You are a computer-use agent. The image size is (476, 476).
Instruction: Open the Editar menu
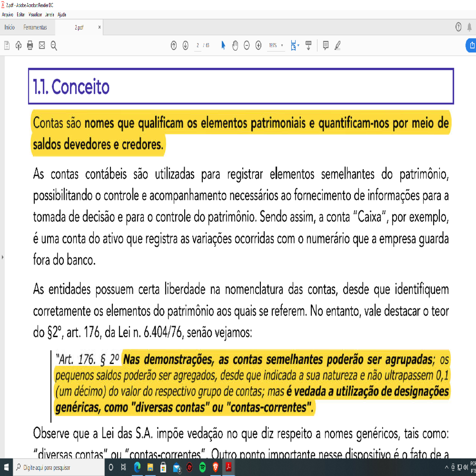tap(21, 15)
